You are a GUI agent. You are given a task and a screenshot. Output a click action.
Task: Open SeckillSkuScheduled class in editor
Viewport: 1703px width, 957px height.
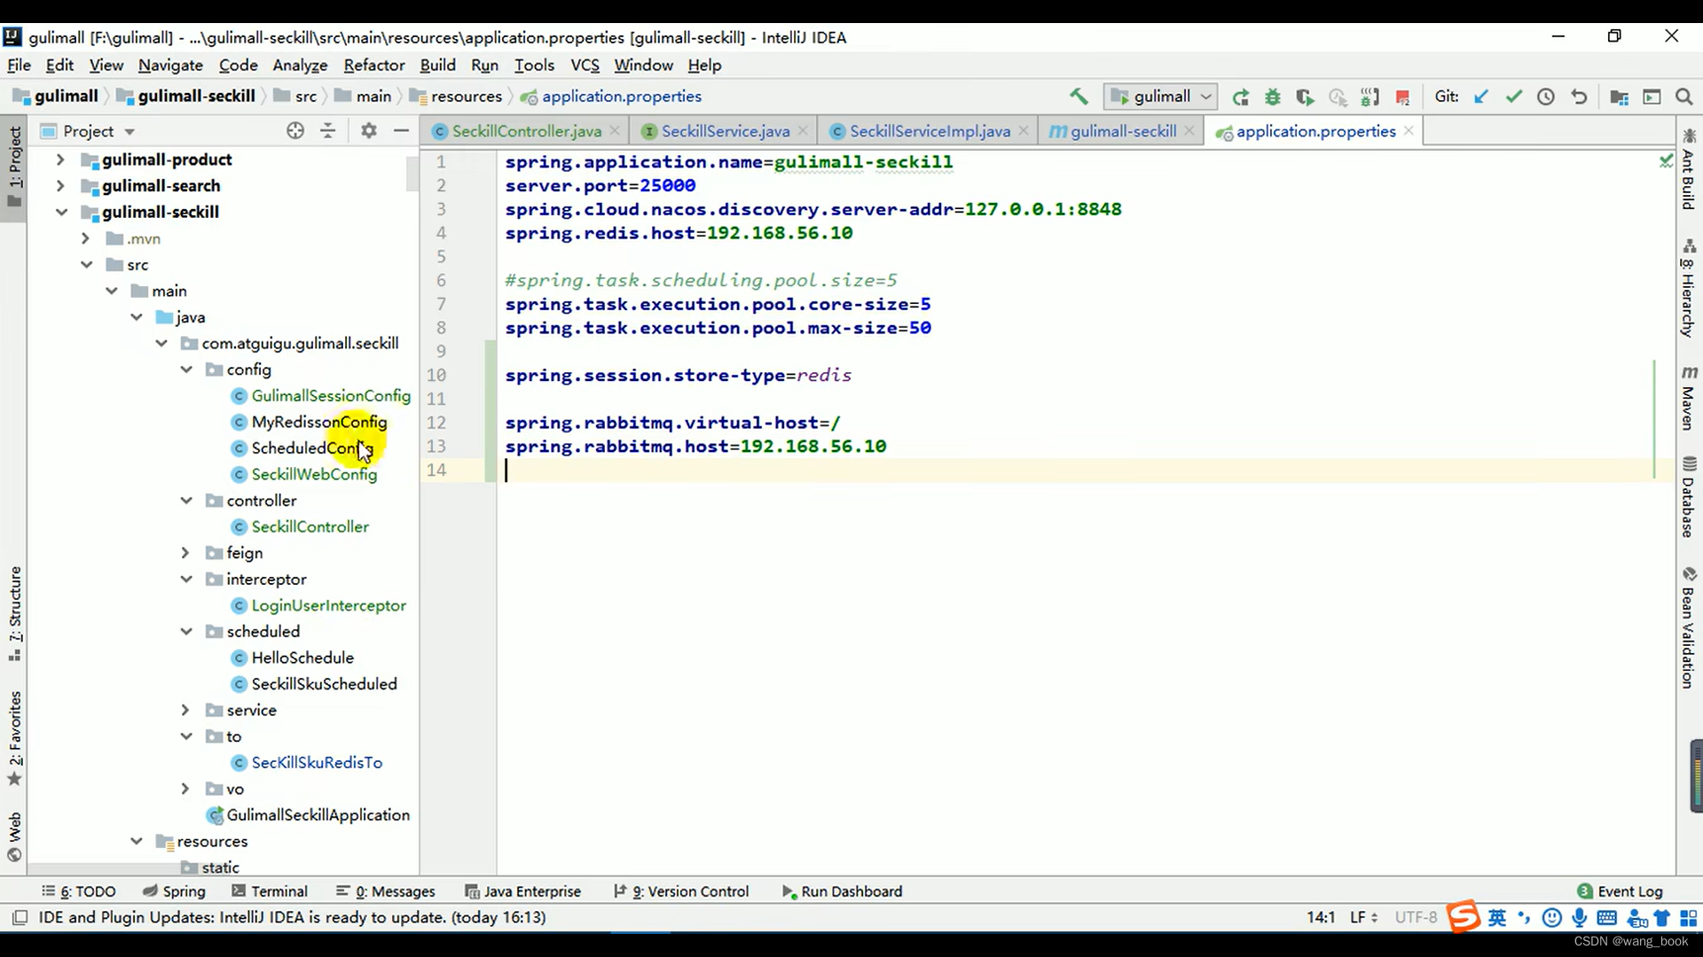point(324,683)
